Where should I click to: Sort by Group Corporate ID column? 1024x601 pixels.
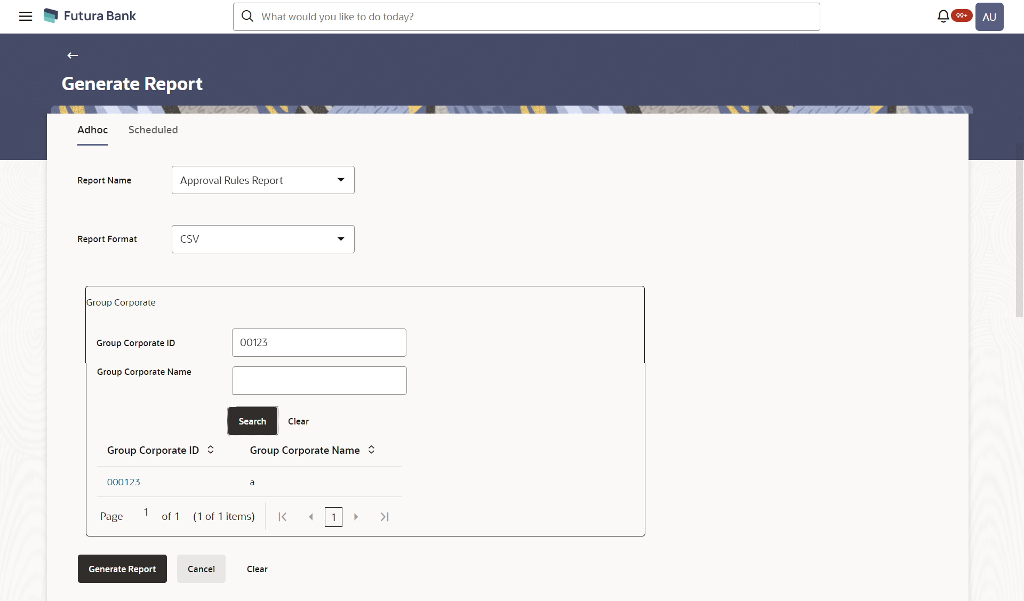(211, 450)
